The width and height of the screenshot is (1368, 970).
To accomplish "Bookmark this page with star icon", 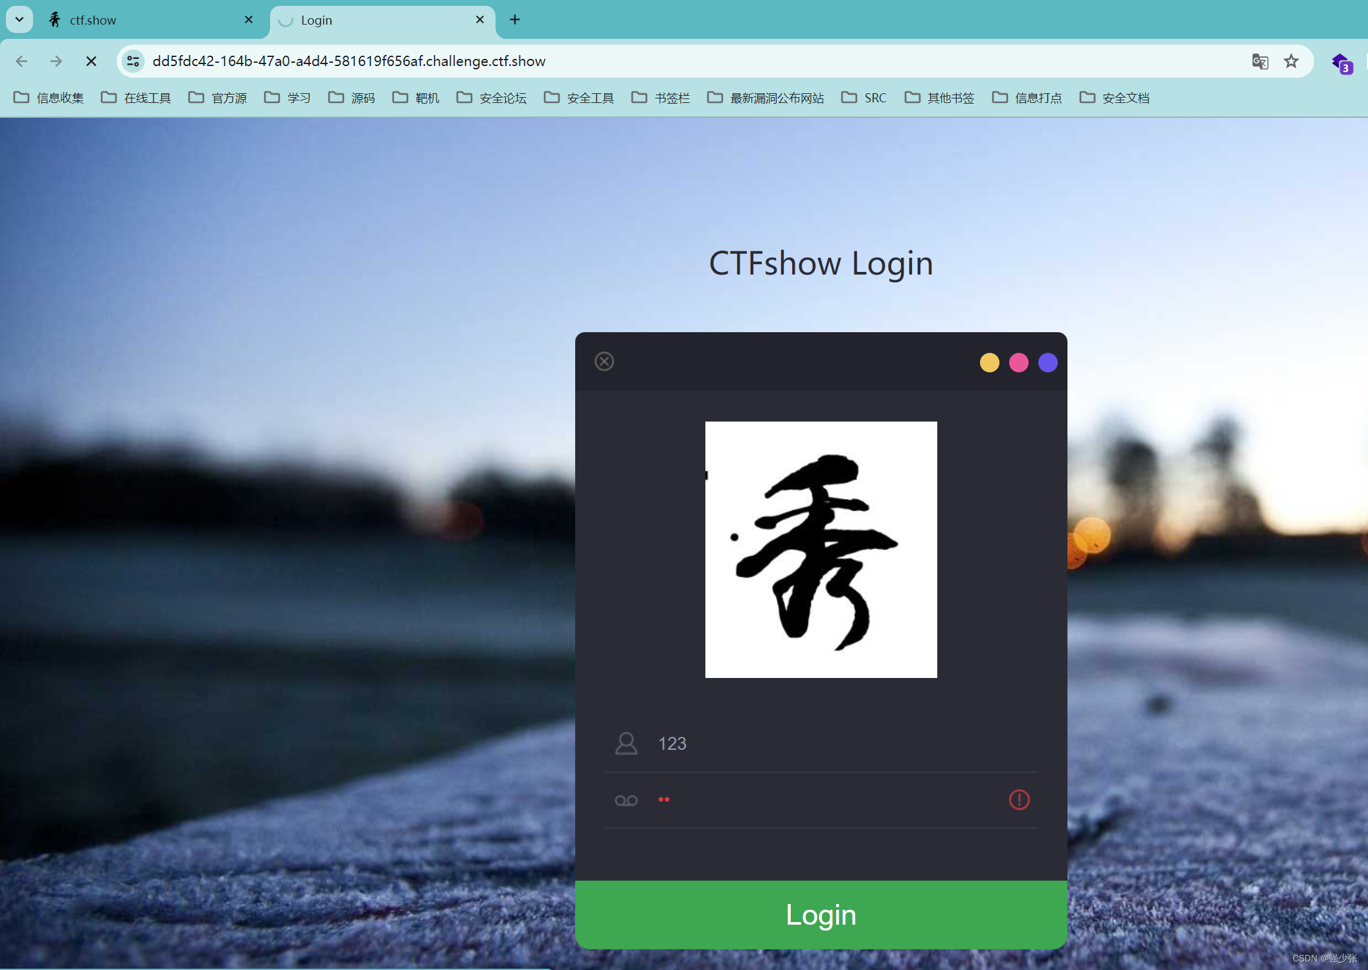I will [1292, 61].
